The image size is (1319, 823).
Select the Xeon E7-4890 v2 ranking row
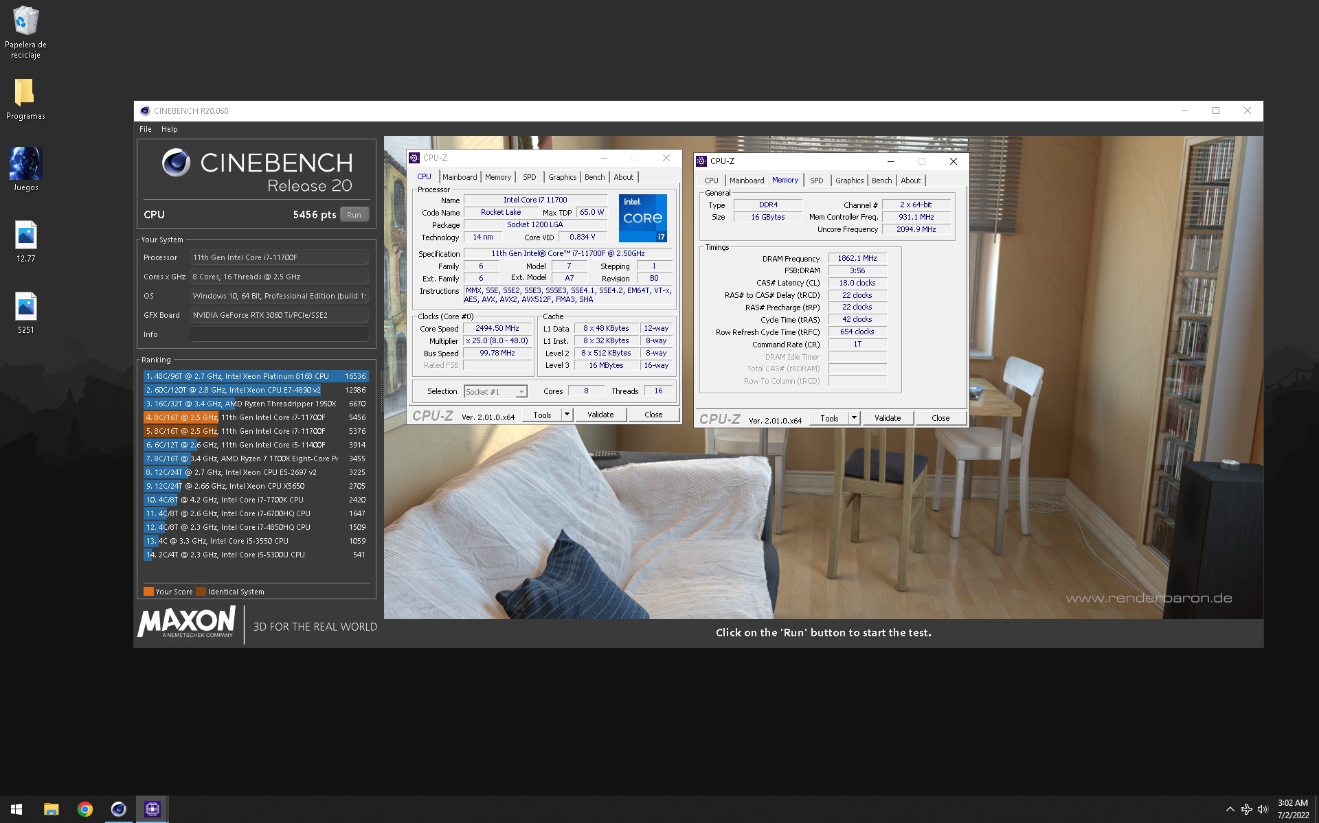pyautogui.click(x=256, y=390)
